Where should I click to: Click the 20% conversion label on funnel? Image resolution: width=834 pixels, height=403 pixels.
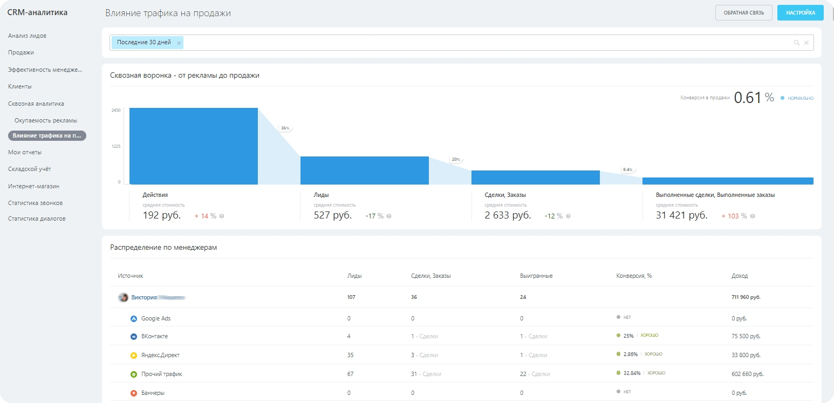(456, 160)
